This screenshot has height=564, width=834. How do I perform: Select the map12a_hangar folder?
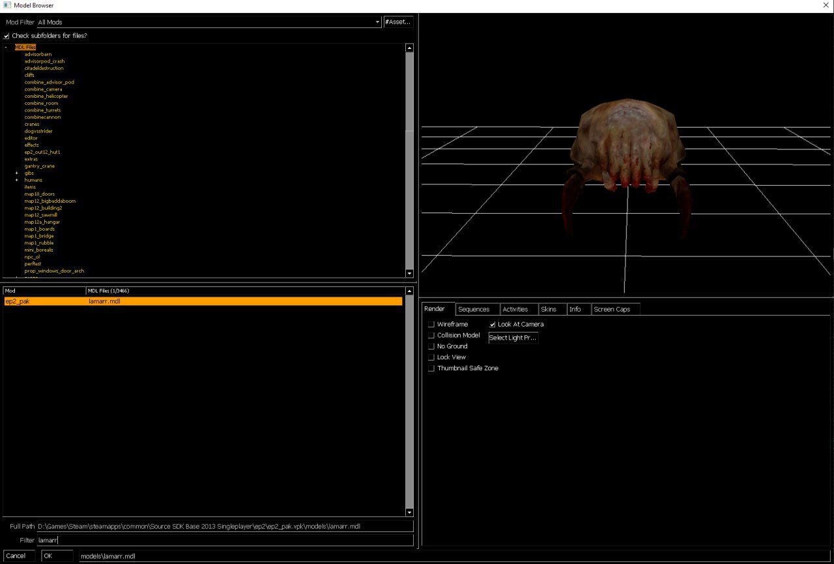[42, 222]
